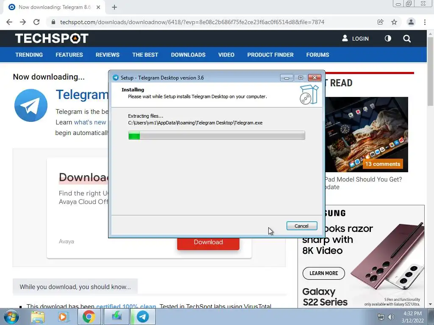The width and height of the screenshot is (434, 325).
Task: Open the TechSpot search magnifier
Action: click(407, 39)
